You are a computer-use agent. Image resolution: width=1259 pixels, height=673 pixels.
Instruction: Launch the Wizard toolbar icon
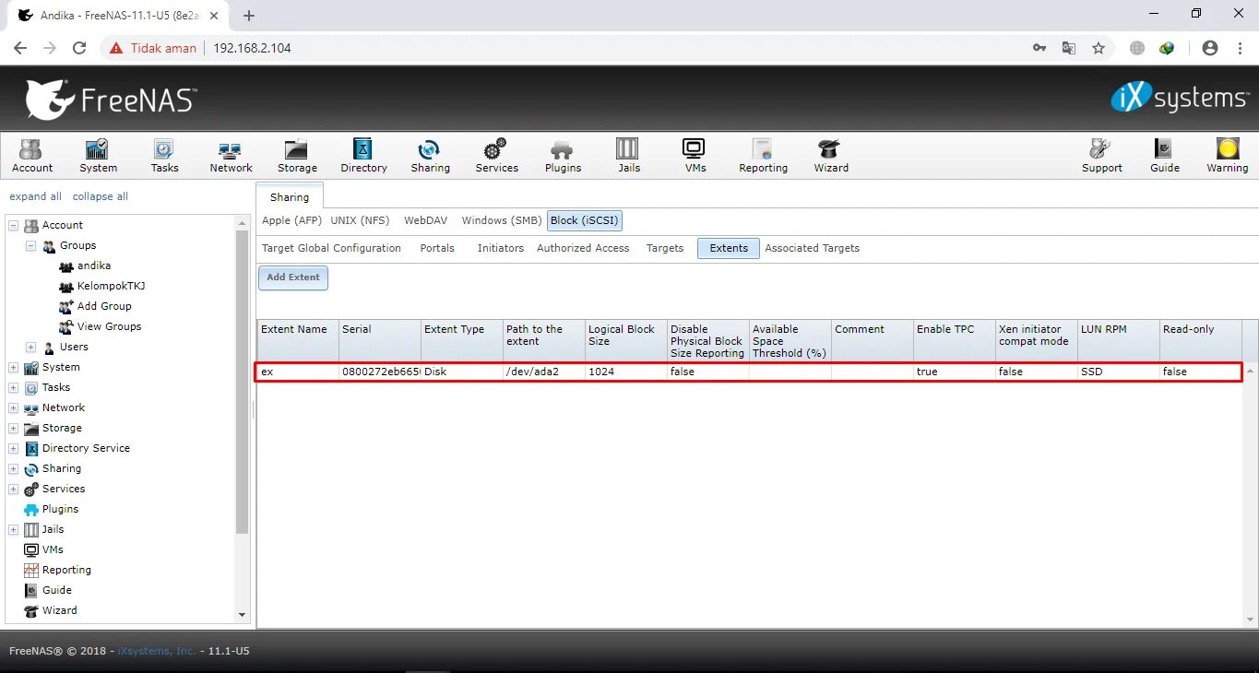830,155
